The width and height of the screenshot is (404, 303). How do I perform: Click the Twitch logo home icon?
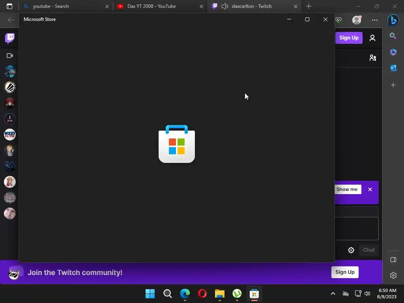pos(10,38)
